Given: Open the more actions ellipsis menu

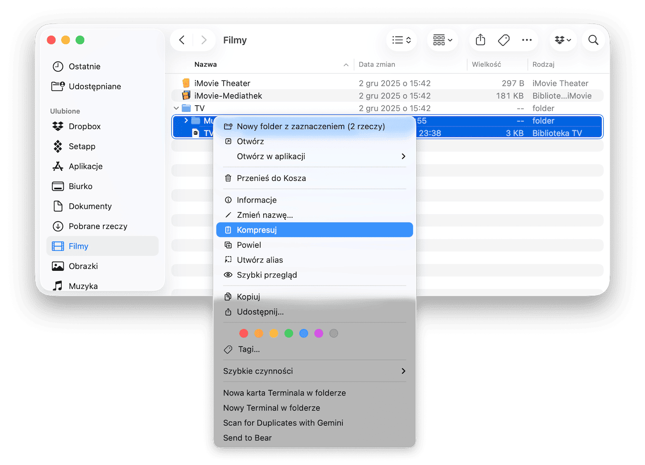Looking at the screenshot, I should (x=527, y=40).
